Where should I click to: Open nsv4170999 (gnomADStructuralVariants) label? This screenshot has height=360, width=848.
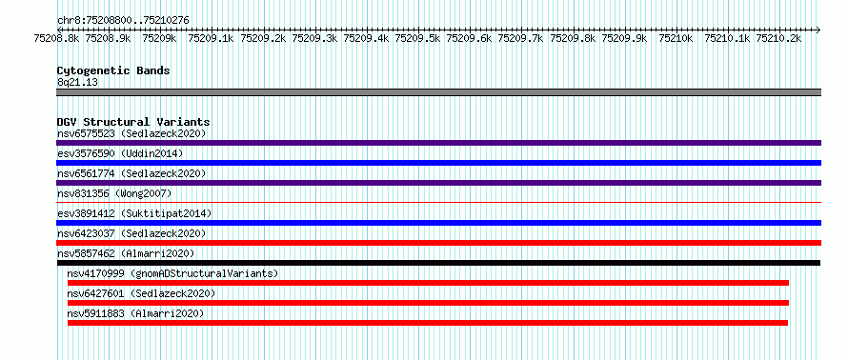pyautogui.click(x=172, y=273)
